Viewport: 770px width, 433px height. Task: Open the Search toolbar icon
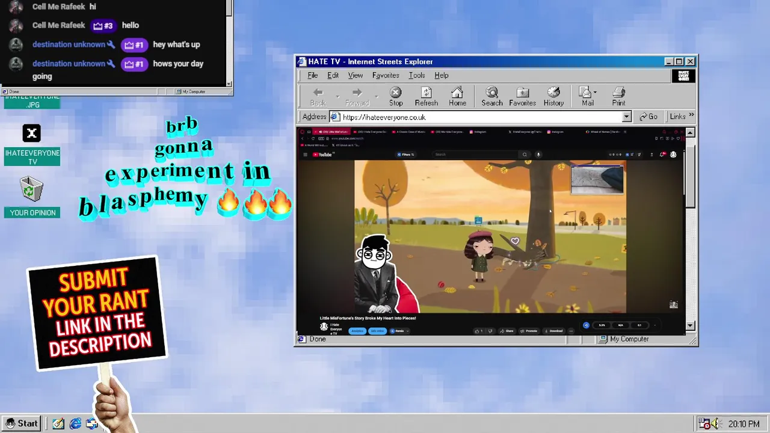491,92
